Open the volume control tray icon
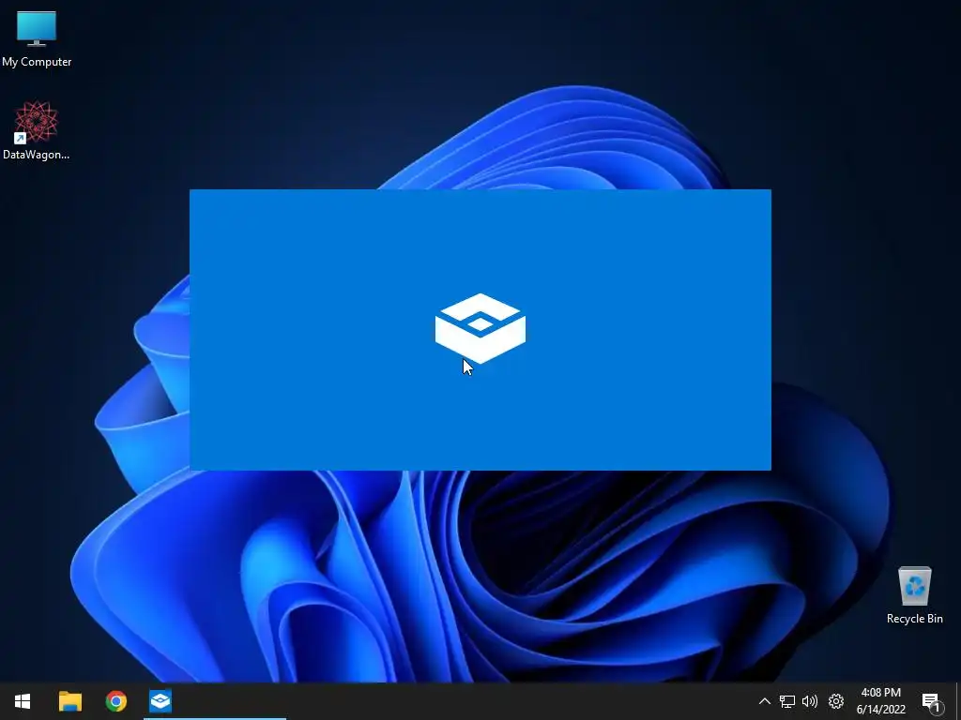The width and height of the screenshot is (961, 720). pyautogui.click(x=810, y=701)
